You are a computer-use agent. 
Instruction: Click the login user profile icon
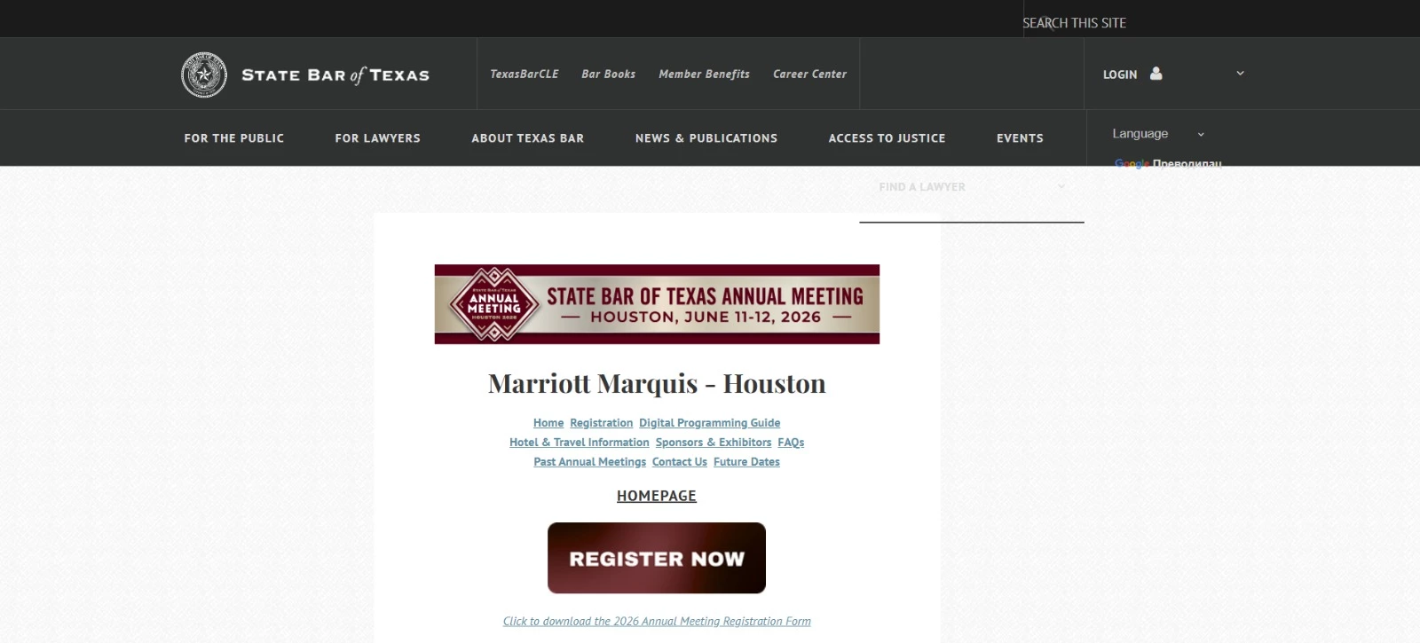click(x=1156, y=74)
